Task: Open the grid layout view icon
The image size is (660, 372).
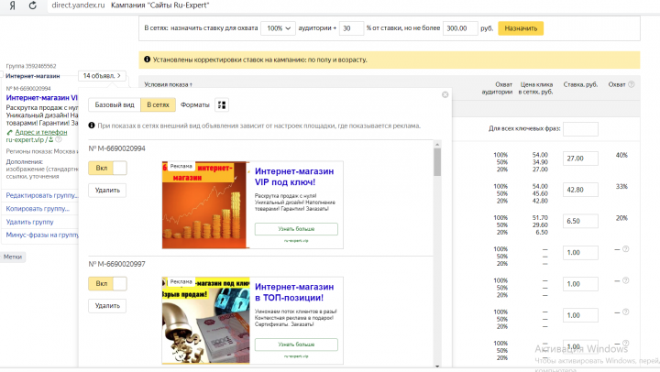Action: [x=222, y=104]
